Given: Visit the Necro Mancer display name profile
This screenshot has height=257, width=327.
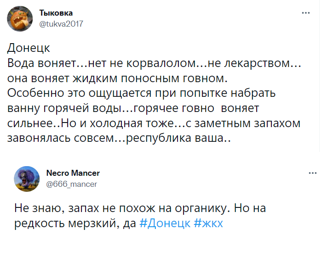Looking at the screenshot, I should point(73,173).
